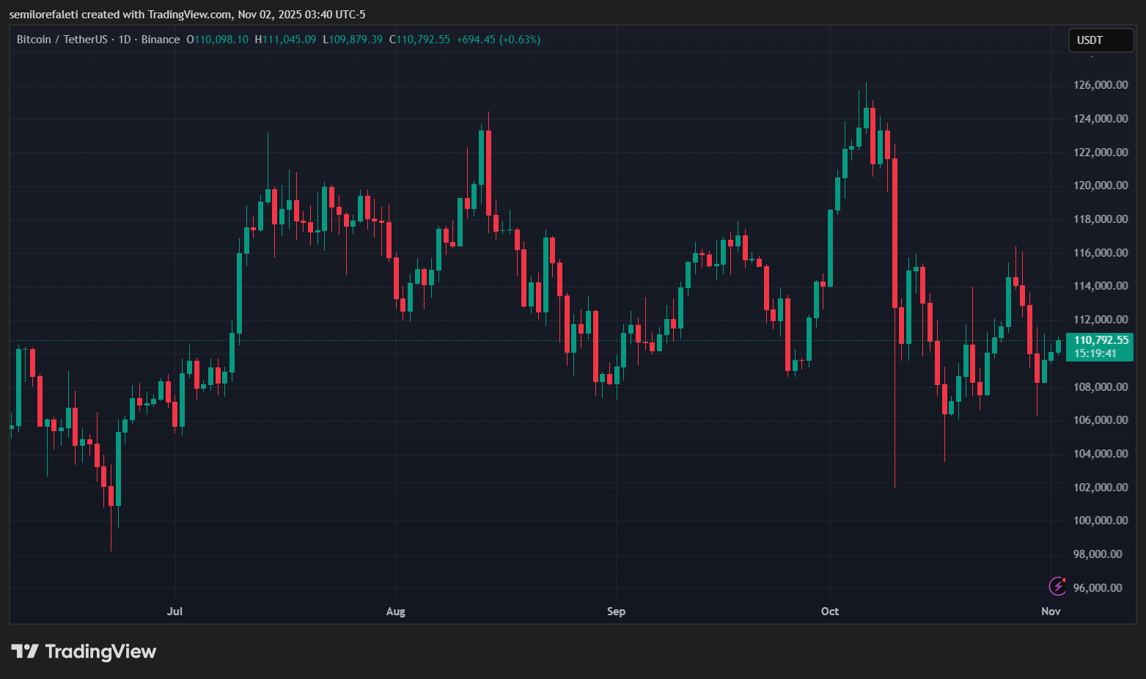1146x679 pixels.
Task: Select the Binance exchange label
Action: point(161,39)
